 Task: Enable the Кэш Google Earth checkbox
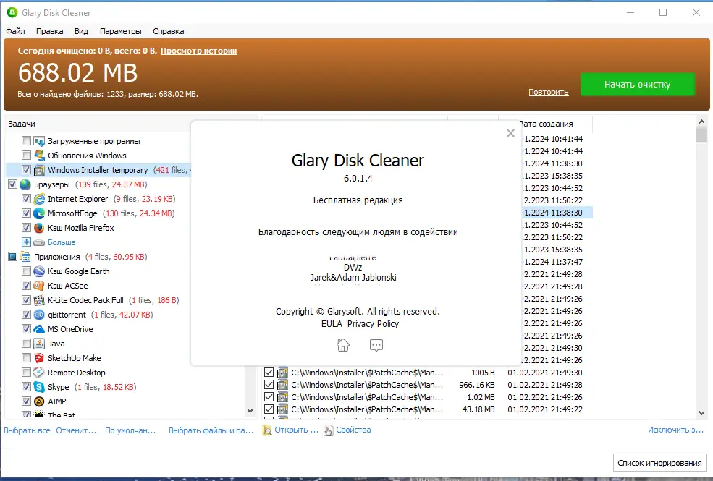(x=26, y=271)
